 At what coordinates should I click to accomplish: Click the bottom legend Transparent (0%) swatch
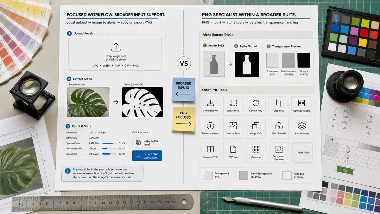208,175
